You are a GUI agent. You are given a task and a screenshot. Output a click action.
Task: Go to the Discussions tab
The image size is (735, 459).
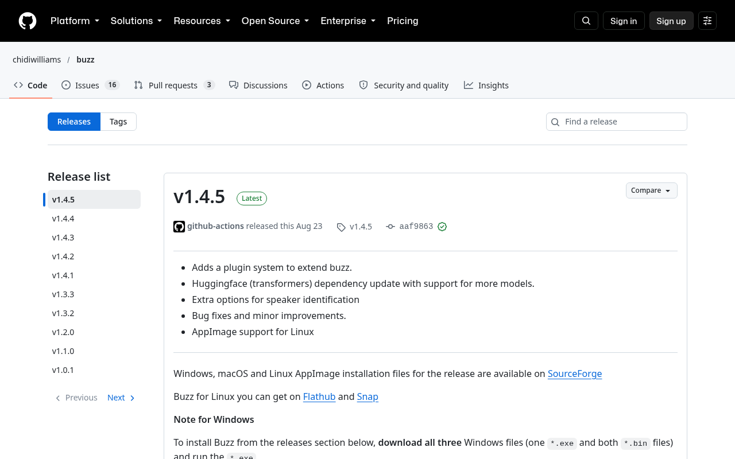click(258, 85)
